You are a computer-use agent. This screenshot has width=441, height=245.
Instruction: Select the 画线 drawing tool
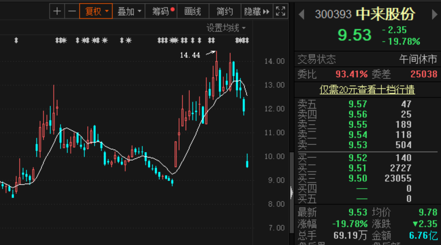pyautogui.click(x=193, y=11)
